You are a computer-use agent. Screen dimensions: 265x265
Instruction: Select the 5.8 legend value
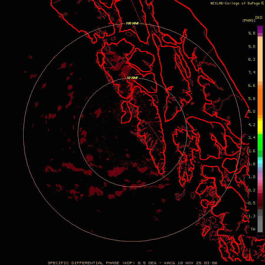(252, 99)
